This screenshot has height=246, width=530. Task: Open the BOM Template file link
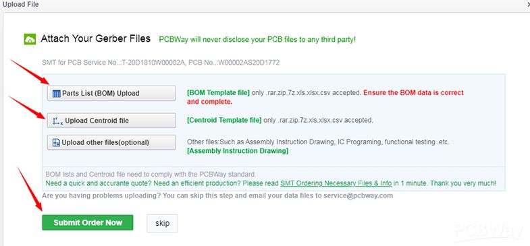coord(218,92)
